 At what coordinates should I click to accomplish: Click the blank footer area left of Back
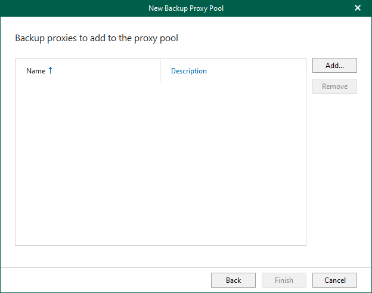coord(107,280)
